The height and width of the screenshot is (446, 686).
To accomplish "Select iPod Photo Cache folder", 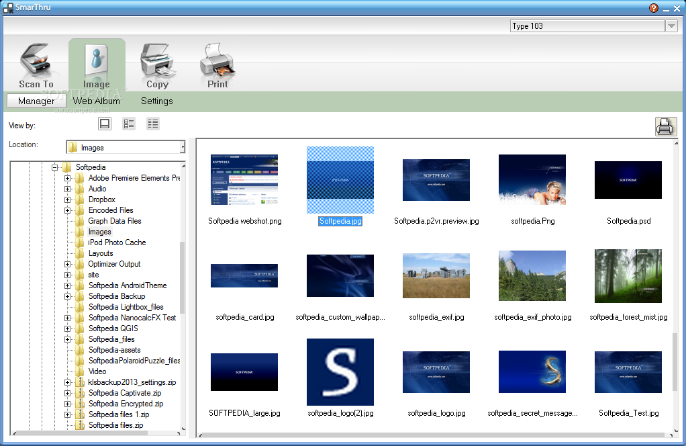I will point(117,242).
